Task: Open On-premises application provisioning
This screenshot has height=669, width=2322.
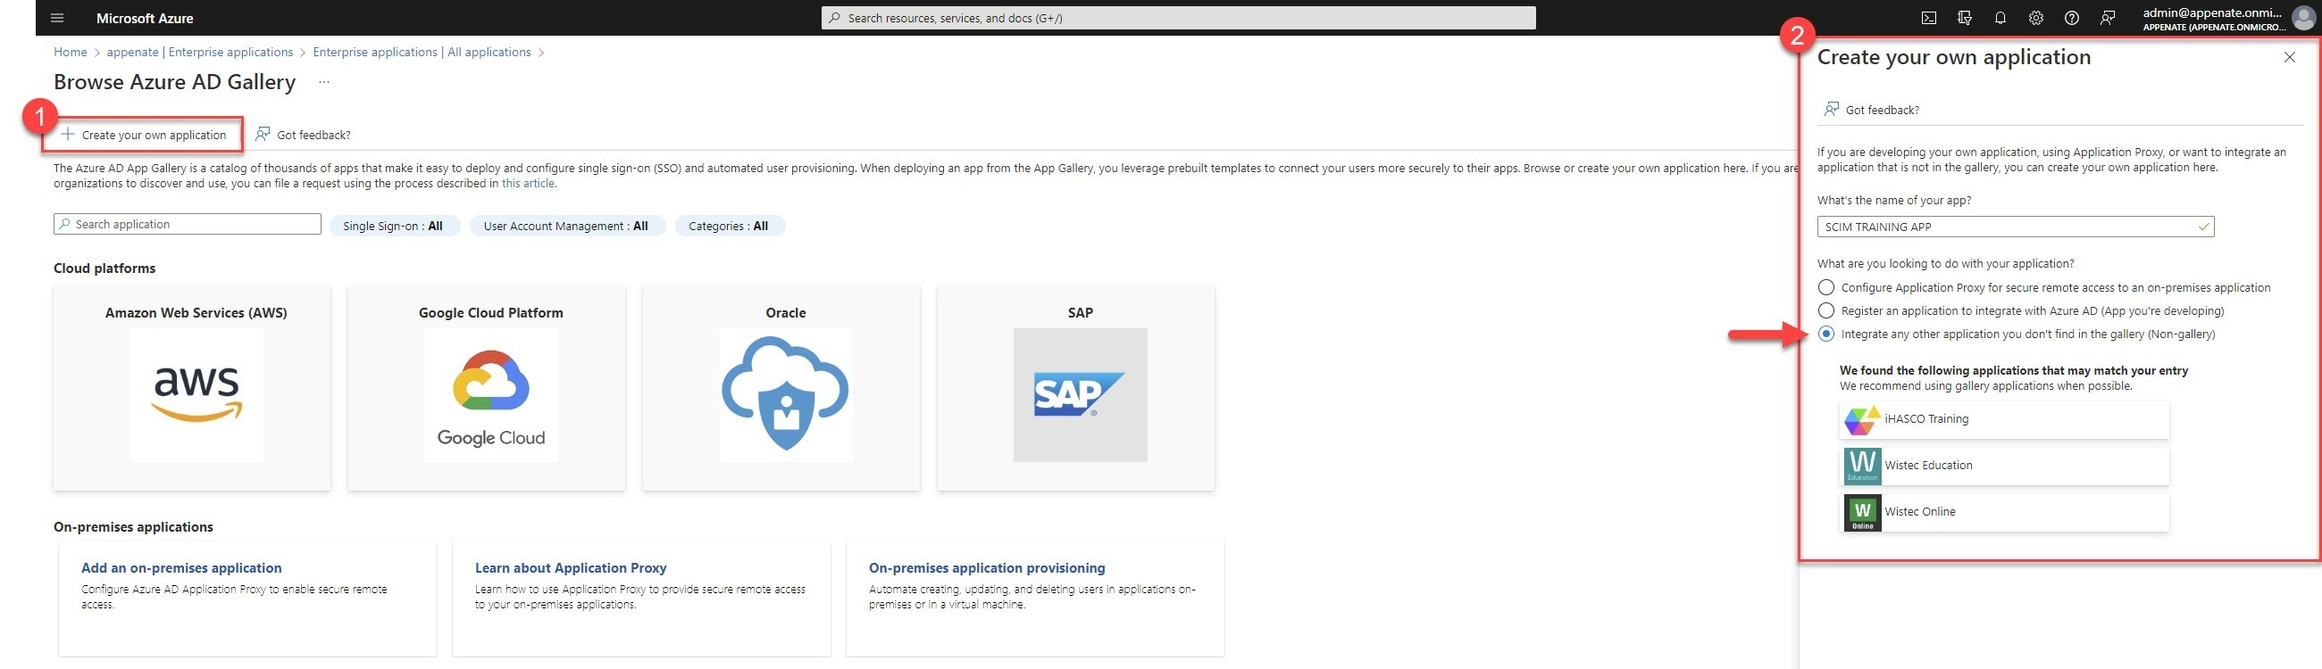Action: (x=987, y=568)
